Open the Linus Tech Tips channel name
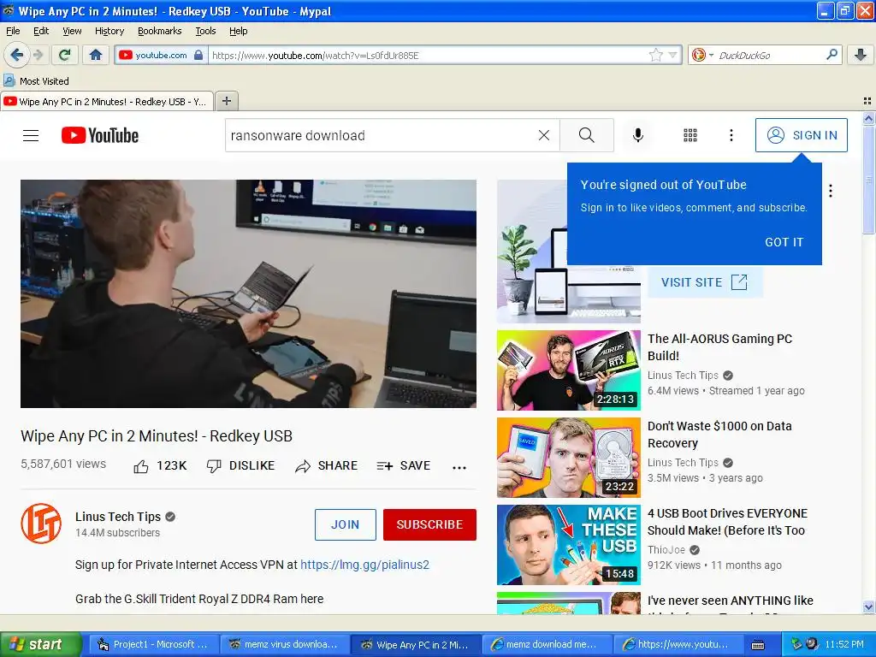876x657 pixels. click(118, 517)
